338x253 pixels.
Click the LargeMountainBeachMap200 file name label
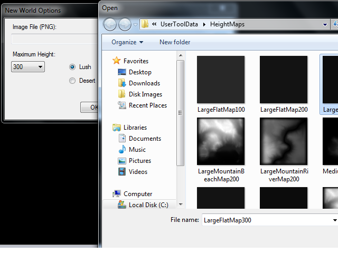(221, 175)
